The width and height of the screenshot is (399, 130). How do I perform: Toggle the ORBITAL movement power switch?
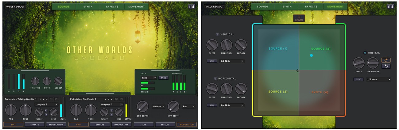coord(365,53)
